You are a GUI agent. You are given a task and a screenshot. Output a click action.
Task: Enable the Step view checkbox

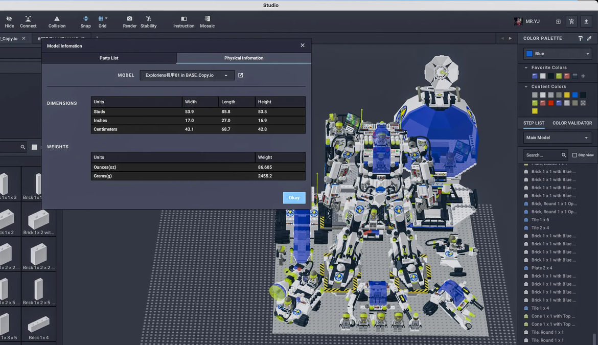[x=574, y=155]
